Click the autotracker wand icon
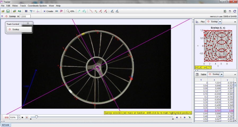Image resolution: width=238 pixels, height=127 pixels. pos(61,11)
